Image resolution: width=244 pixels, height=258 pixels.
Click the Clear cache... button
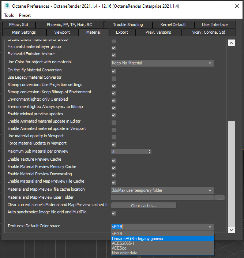[x=143, y=206]
